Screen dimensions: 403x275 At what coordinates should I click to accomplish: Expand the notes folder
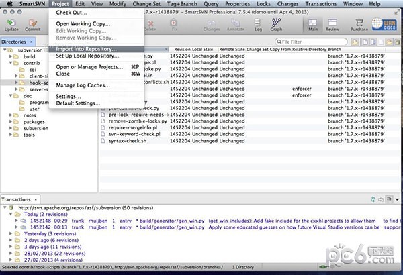11,115
